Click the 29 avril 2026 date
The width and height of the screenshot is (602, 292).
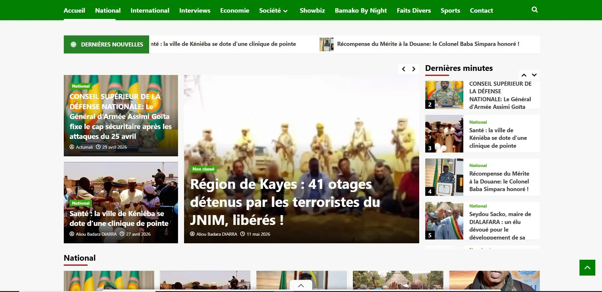[x=115, y=147]
